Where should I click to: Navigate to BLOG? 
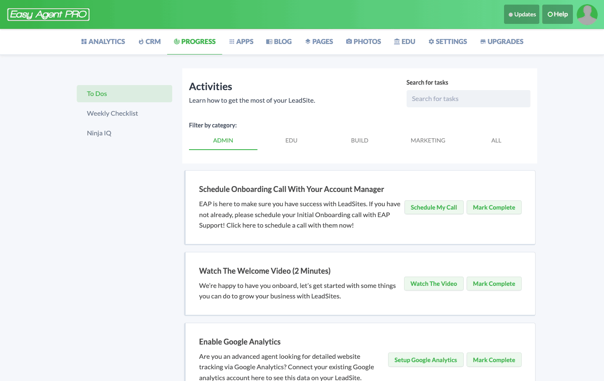coord(279,41)
